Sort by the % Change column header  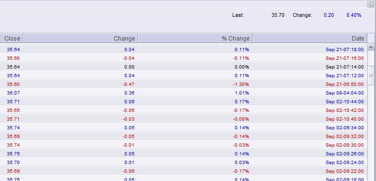click(195, 38)
